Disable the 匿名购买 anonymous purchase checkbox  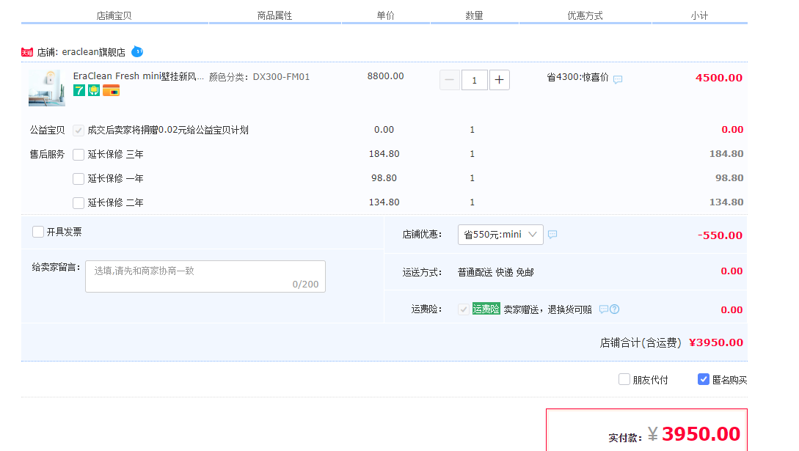703,379
